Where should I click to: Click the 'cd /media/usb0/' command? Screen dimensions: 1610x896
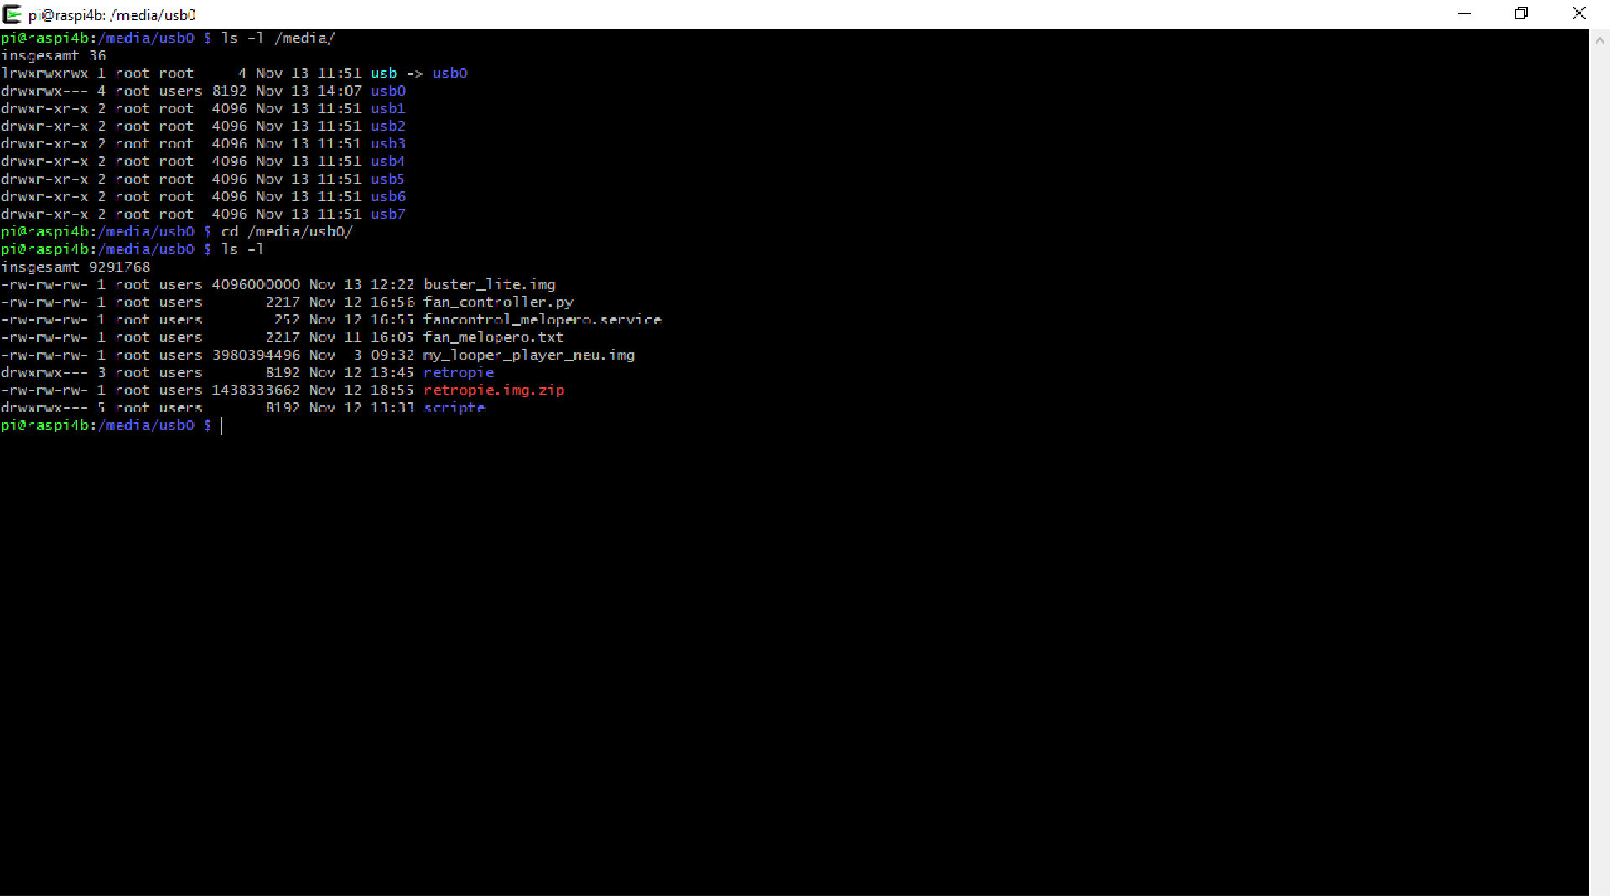[x=287, y=232]
